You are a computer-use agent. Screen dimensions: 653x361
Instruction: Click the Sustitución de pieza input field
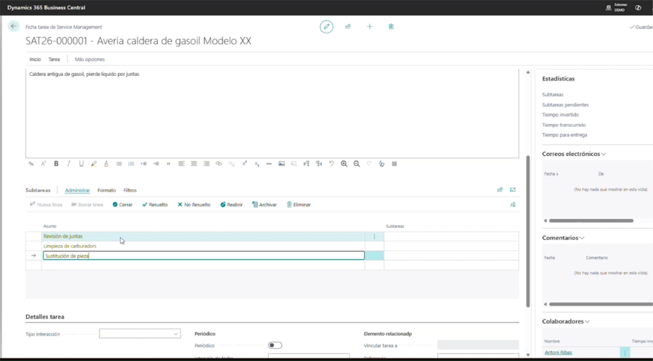click(x=203, y=256)
